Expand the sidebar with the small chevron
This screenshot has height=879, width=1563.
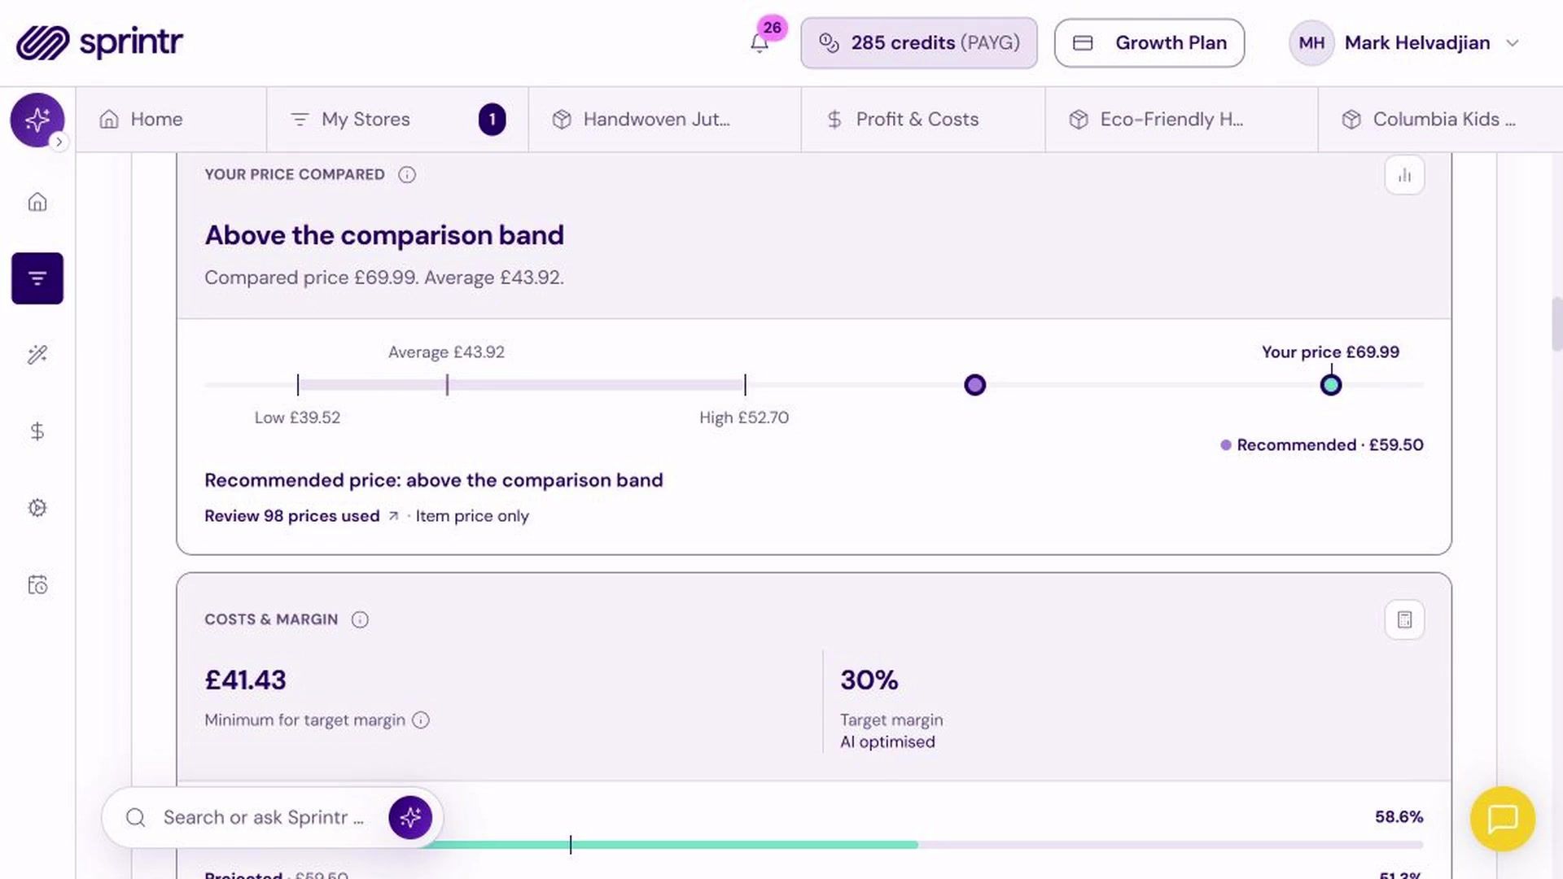tap(59, 142)
